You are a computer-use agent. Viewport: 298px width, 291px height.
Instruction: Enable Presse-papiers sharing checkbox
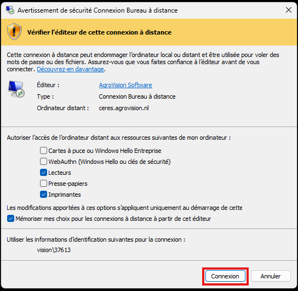coord(43,184)
